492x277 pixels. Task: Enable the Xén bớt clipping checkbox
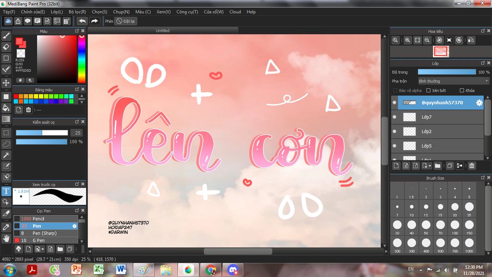point(428,90)
